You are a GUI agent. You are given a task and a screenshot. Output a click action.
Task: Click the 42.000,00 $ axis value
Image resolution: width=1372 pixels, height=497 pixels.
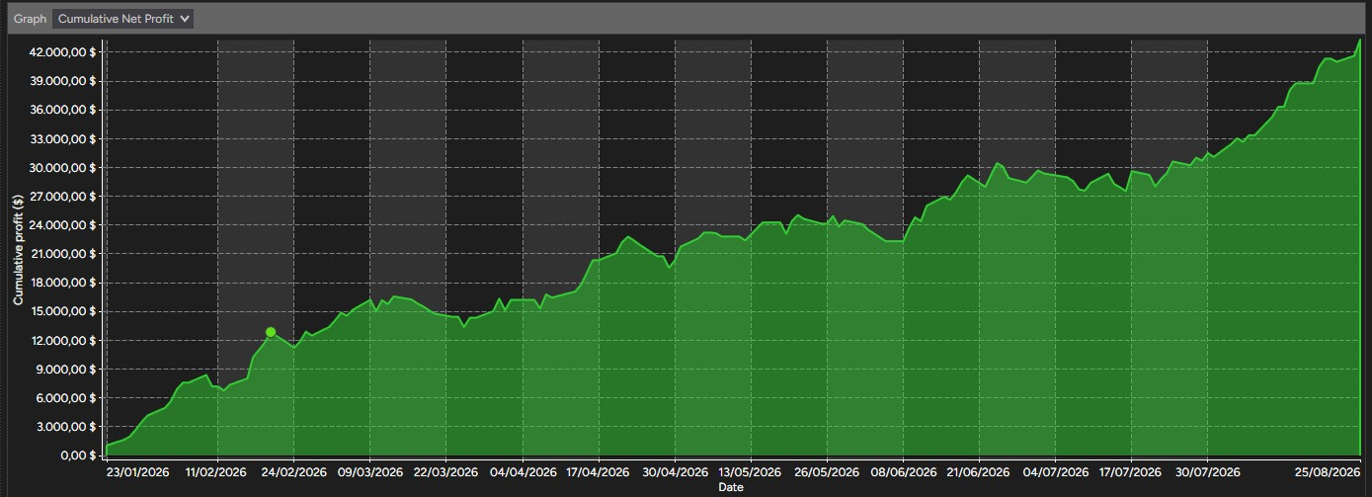coord(63,52)
